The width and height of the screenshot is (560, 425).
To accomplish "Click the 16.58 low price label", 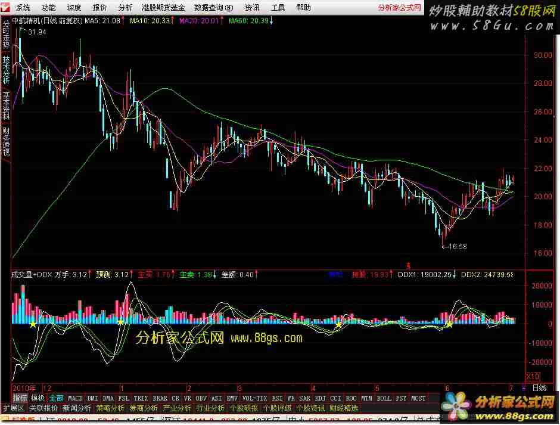I will 458,247.
